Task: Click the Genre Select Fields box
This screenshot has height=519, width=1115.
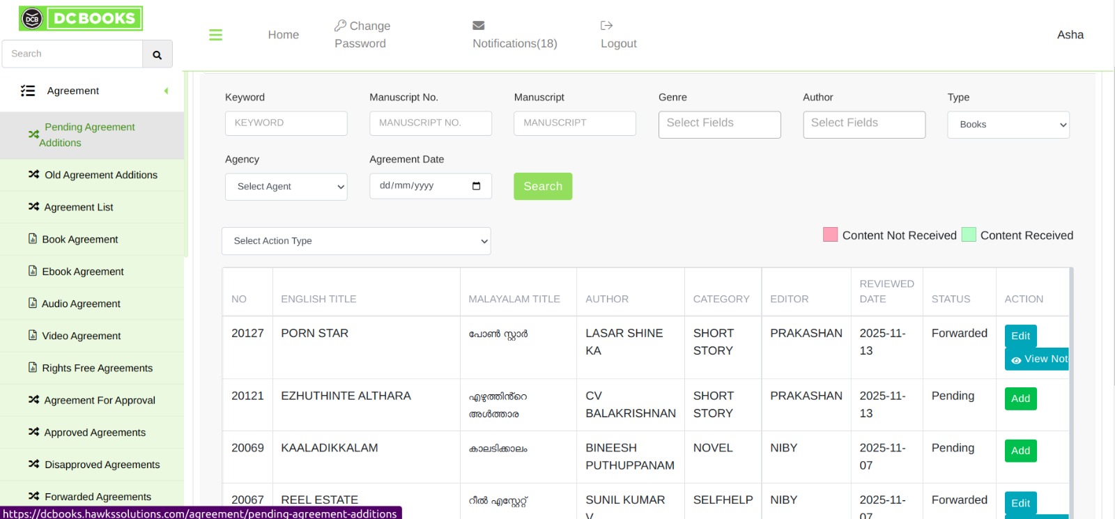Action: [719, 125]
